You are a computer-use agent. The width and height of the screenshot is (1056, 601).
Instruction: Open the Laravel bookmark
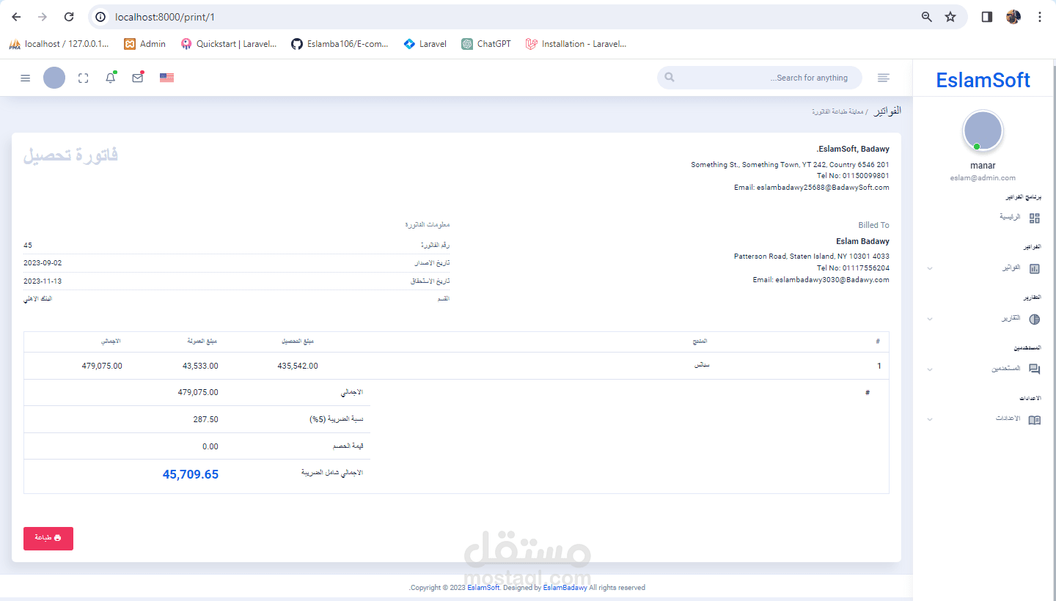425,44
